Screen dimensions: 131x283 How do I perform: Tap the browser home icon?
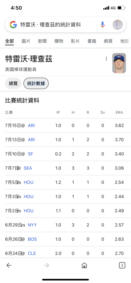click(84, 265)
